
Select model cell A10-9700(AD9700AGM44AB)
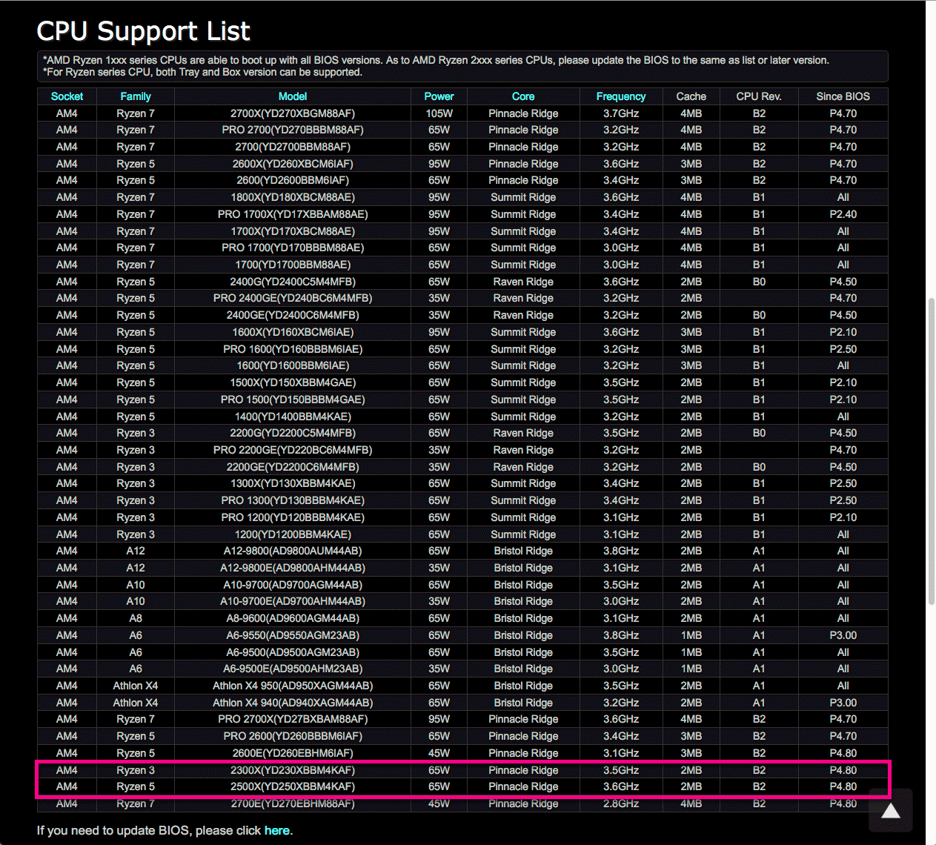click(293, 585)
